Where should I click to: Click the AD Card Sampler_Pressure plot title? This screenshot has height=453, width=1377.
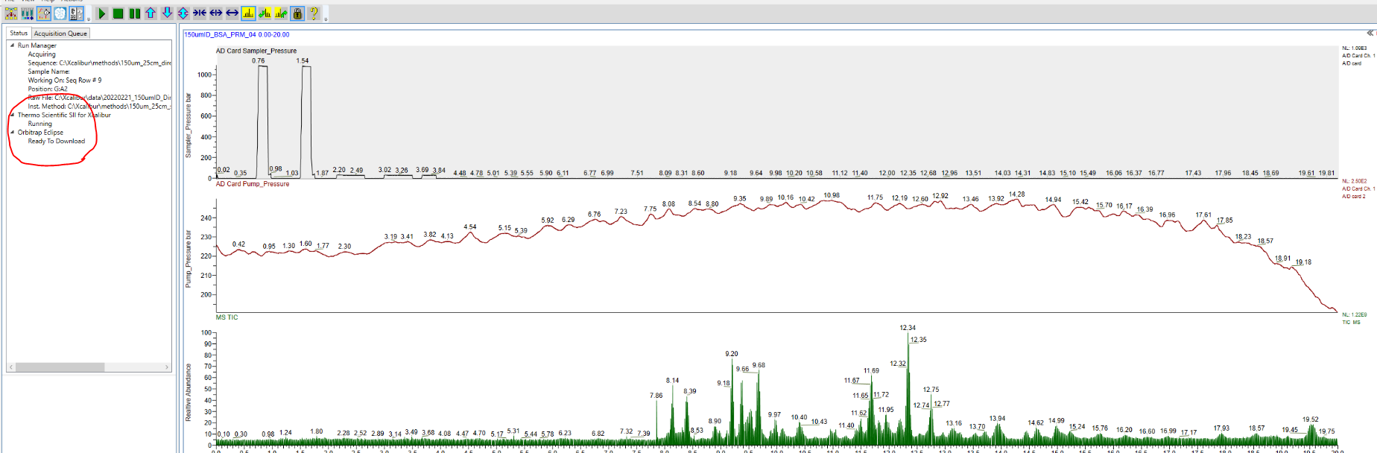256,51
